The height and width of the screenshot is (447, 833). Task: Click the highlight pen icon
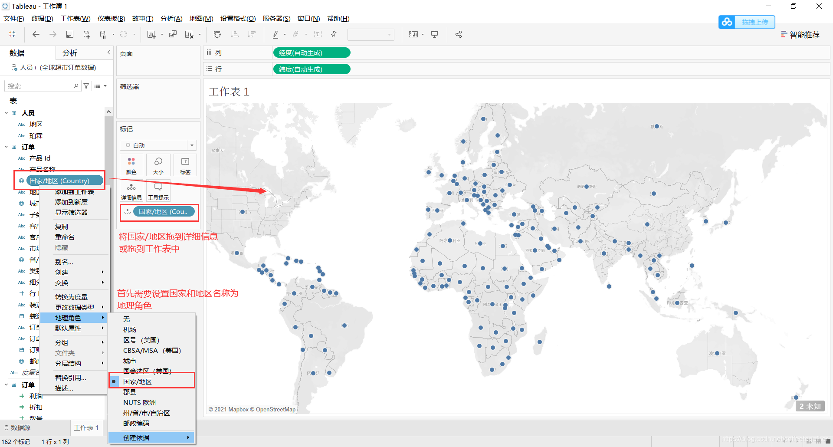[x=275, y=34]
